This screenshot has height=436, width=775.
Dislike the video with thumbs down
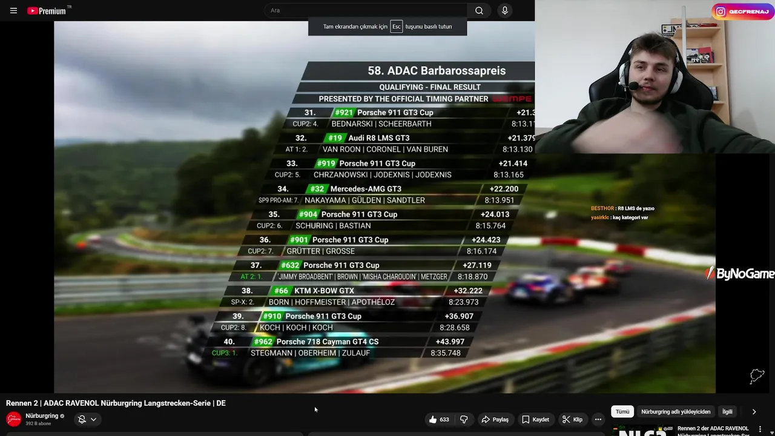click(x=464, y=419)
